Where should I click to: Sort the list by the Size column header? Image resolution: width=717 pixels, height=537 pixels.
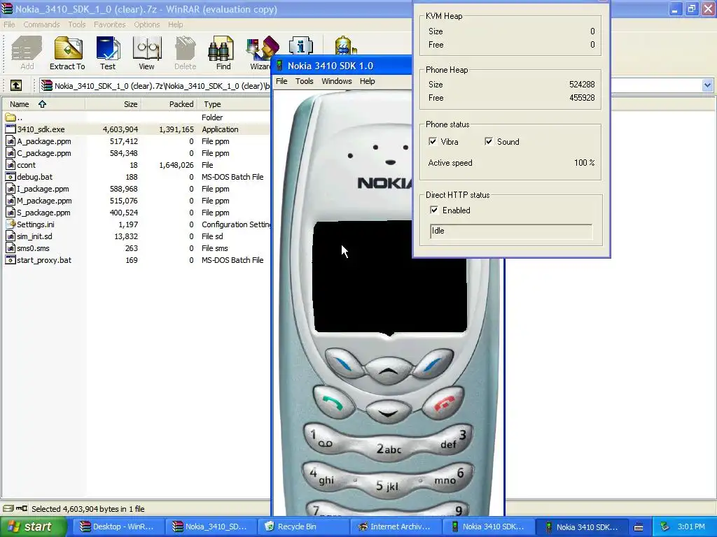[x=113, y=104]
